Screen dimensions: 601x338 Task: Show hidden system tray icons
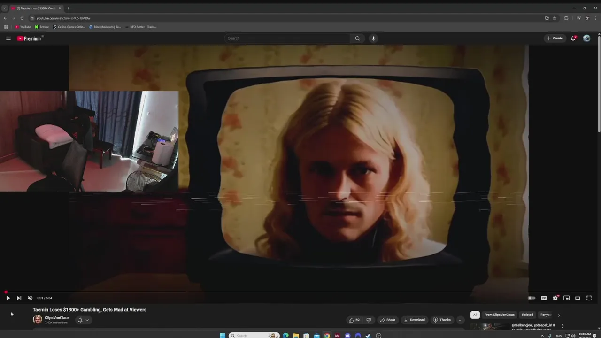coord(542,336)
